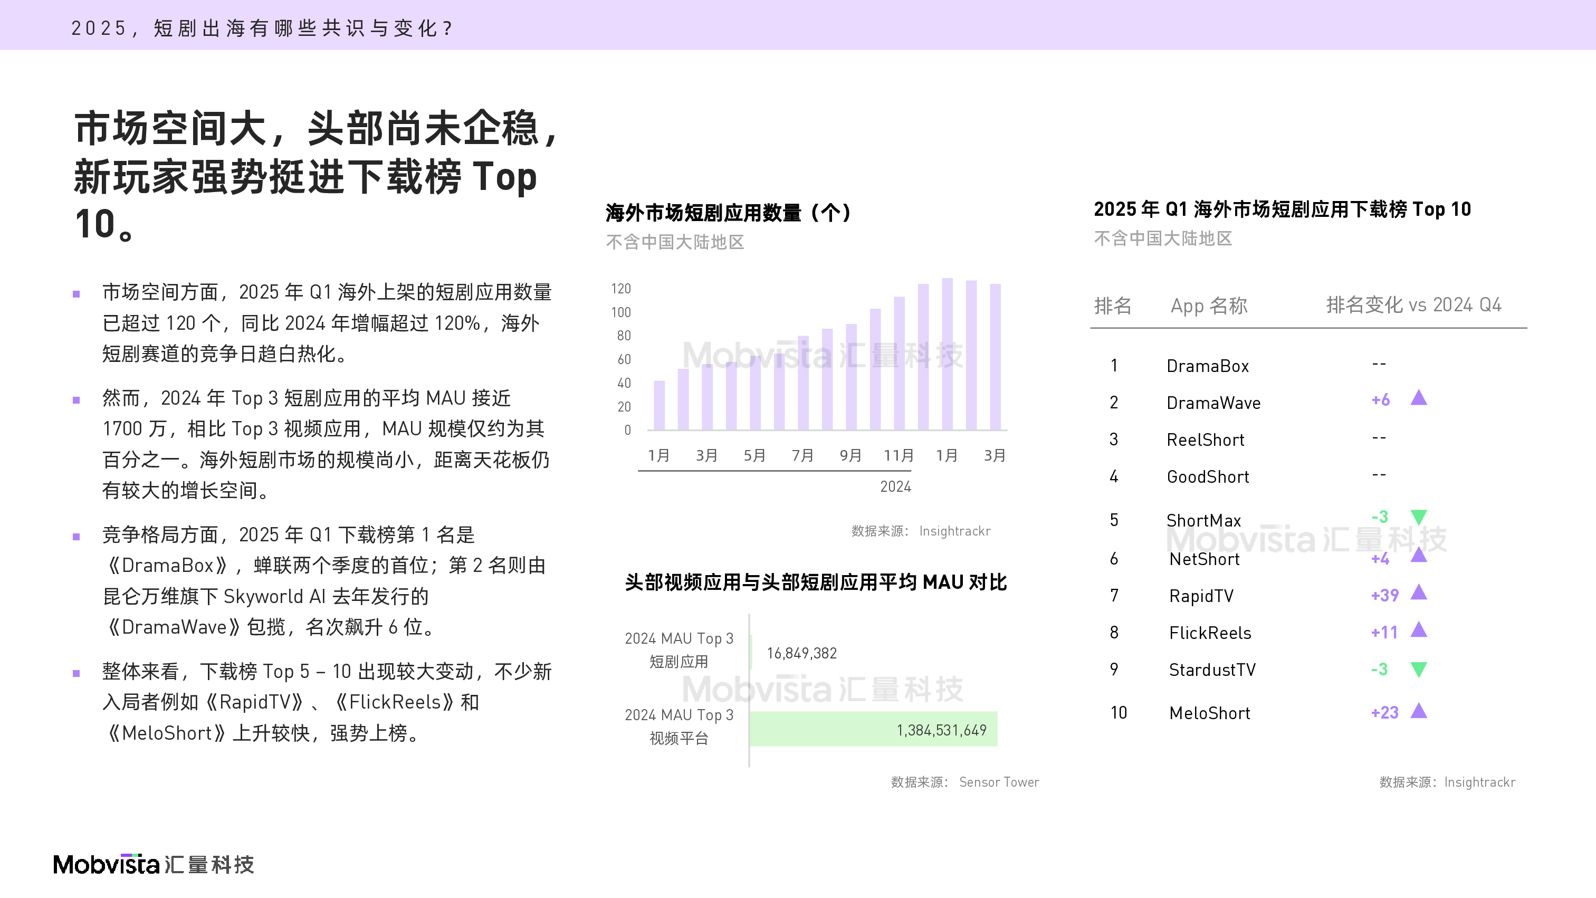
Task: Click the green bar for 视频平台 MAU
Action: [874, 729]
